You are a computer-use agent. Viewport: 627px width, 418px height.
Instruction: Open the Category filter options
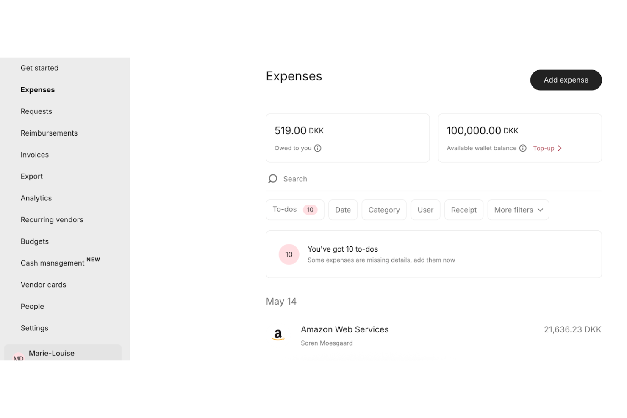(x=384, y=209)
